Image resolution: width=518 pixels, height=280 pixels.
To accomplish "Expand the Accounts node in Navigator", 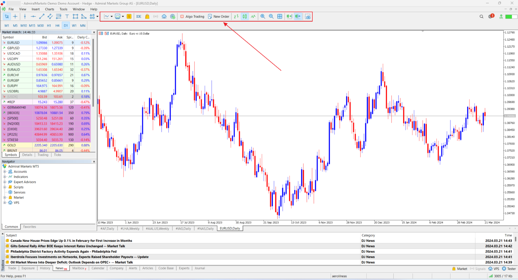I will (5, 172).
